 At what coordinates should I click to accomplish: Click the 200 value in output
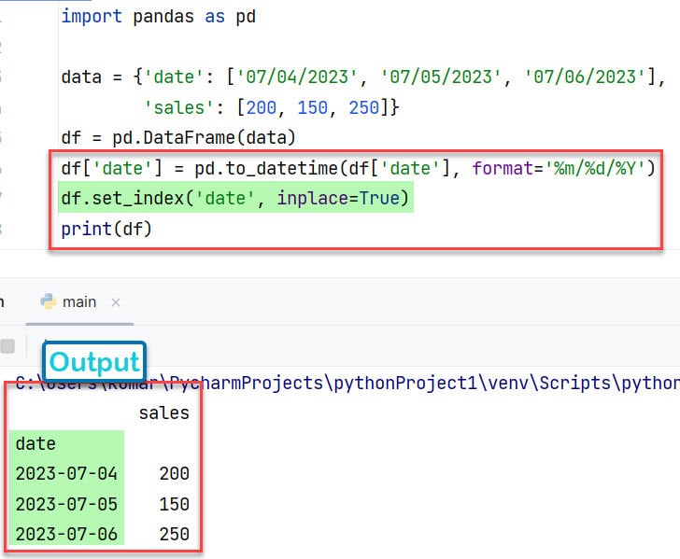point(174,474)
